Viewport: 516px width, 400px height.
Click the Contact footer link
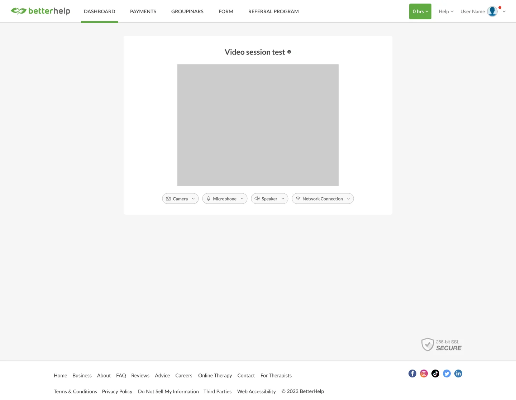tap(246, 376)
